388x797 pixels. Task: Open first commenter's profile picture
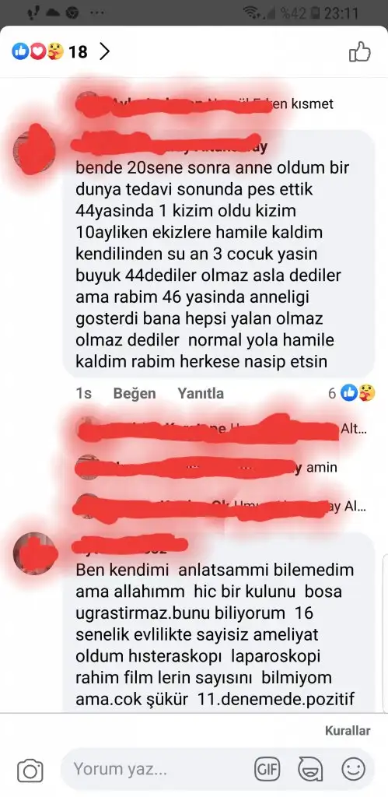tap(34, 149)
